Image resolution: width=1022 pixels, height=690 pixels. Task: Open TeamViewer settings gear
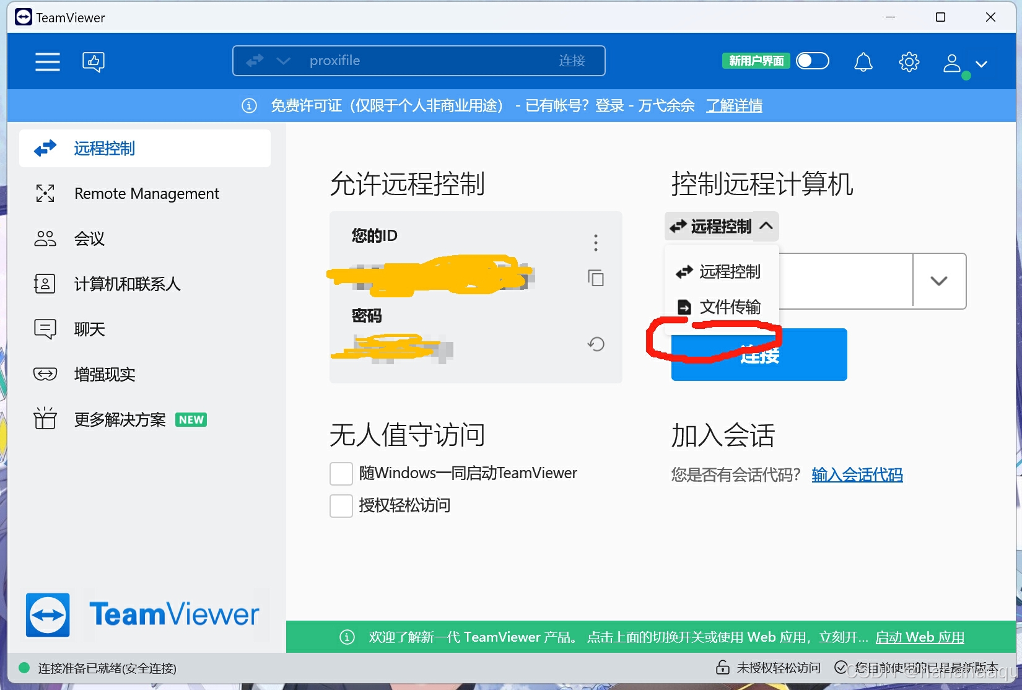[x=909, y=61]
